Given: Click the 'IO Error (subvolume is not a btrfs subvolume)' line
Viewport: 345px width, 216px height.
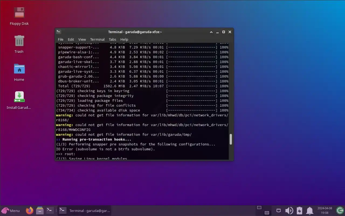Looking at the screenshot, I should click(x=105, y=149).
